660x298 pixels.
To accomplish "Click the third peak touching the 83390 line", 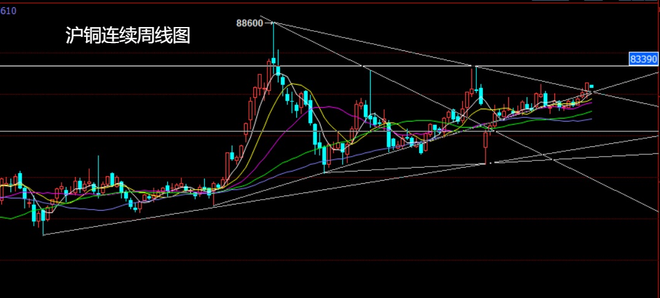I will 474,77.
